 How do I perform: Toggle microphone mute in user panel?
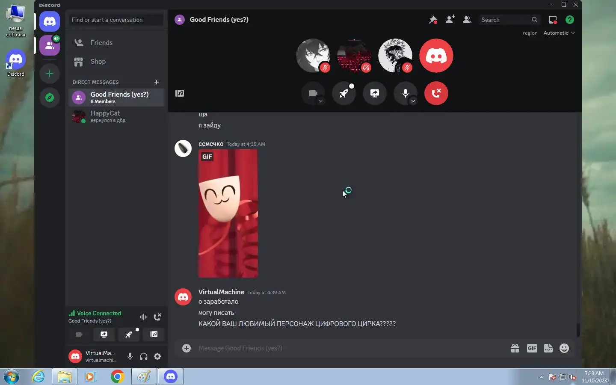pyautogui.click(x=130, y=356)
